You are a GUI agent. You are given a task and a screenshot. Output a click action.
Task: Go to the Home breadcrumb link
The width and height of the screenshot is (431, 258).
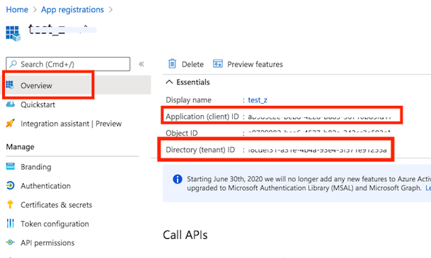(x=17, y=10)
